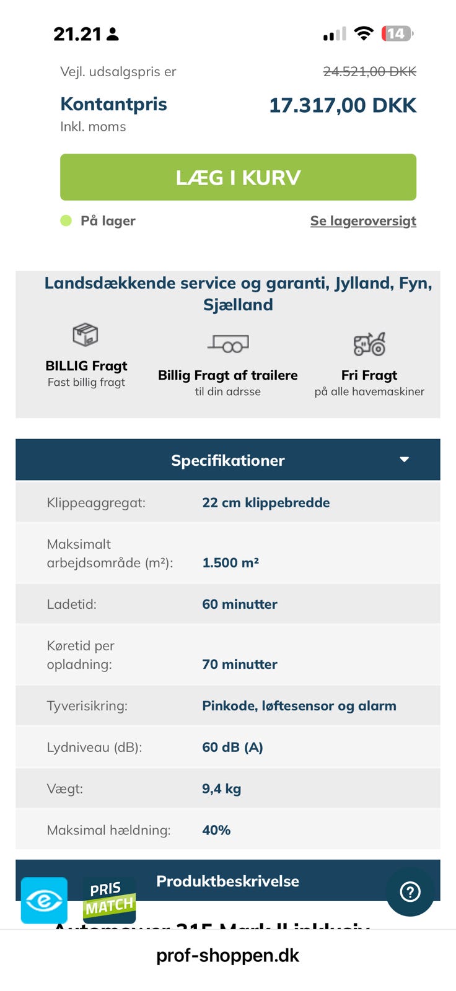Select the Klippeaggregat specification row
This screenshot has height=991, width=456.
[228, 502]
